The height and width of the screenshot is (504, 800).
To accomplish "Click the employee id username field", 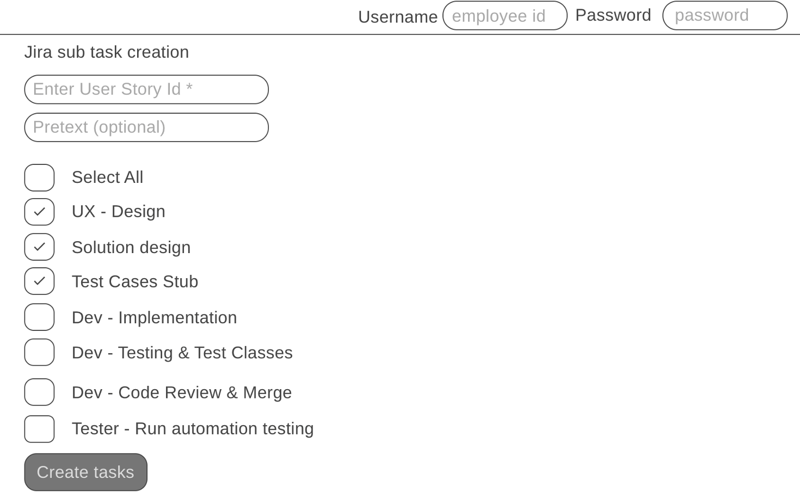I will point(504,15).
